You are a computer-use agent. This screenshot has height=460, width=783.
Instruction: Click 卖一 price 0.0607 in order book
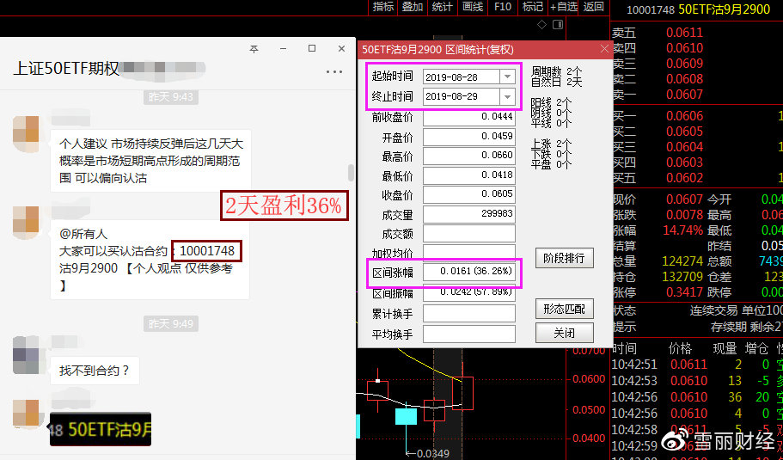(684, 95)
